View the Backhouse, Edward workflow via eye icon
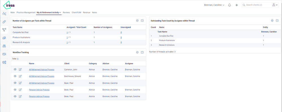The width and height of the screenshot is (282, 112). click(15, 76)
